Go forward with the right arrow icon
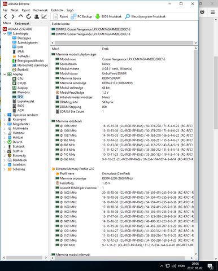Image resolution: width=218 pixels, height=271 pixels. click(13, 16)
